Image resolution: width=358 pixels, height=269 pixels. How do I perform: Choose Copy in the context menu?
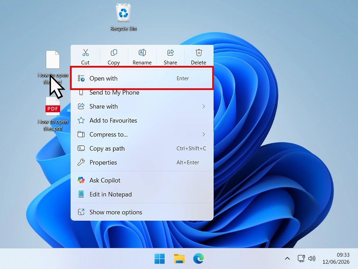[x=114, y=57]
